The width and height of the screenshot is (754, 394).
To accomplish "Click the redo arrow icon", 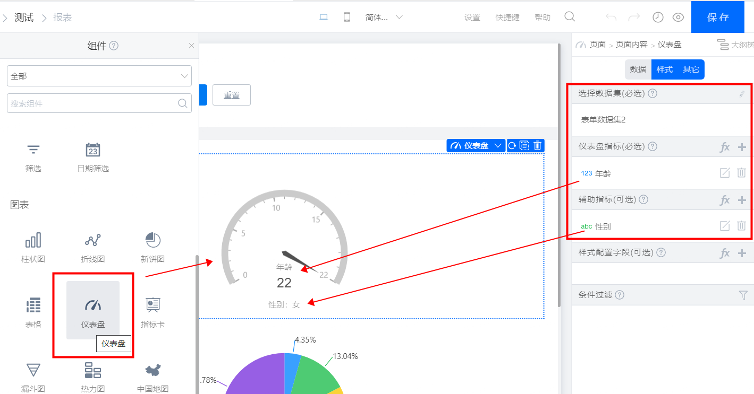I will (x=634, y=17).
